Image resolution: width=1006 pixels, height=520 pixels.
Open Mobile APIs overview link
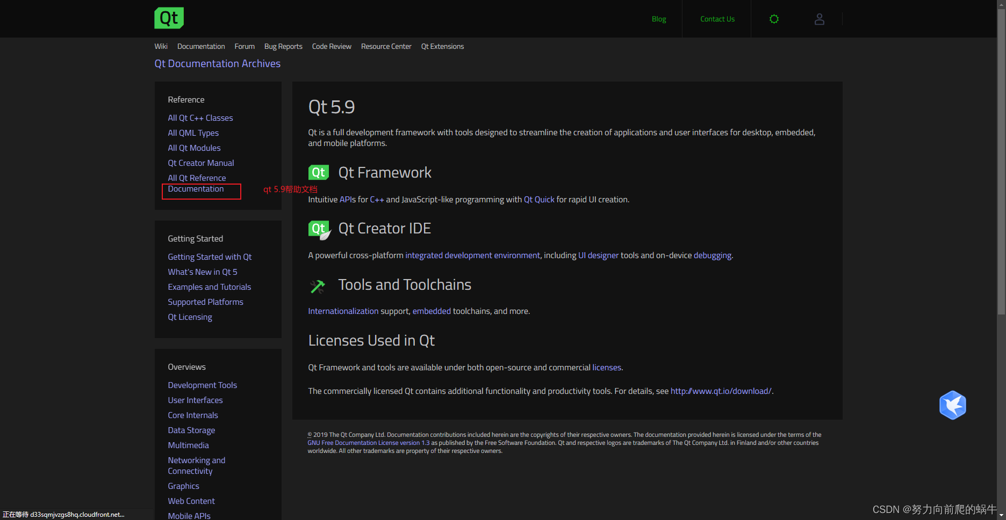(189, 515)
